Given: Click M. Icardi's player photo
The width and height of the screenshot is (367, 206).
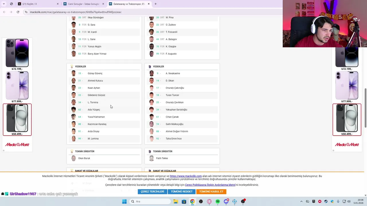Looking at the screenshot, I should [x=74, y=32].
